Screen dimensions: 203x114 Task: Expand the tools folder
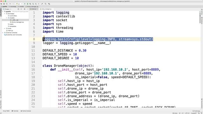click(x=5, y=28)
